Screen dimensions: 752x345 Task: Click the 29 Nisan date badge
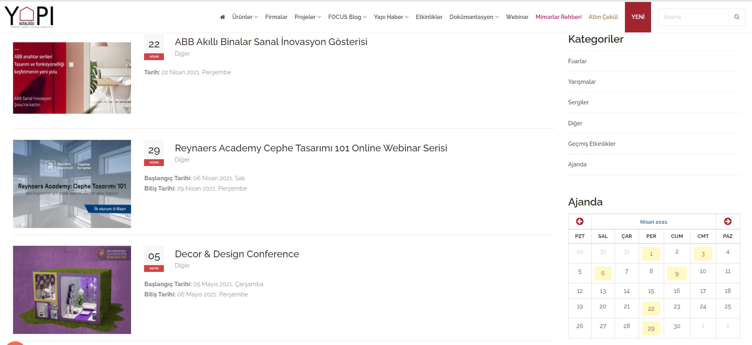point(154,153)
